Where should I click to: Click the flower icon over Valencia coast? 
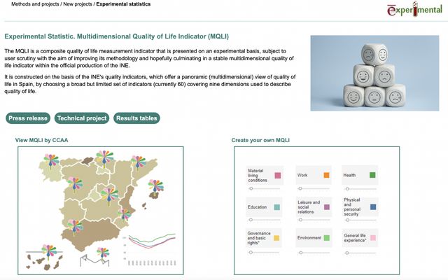point(125,215)
